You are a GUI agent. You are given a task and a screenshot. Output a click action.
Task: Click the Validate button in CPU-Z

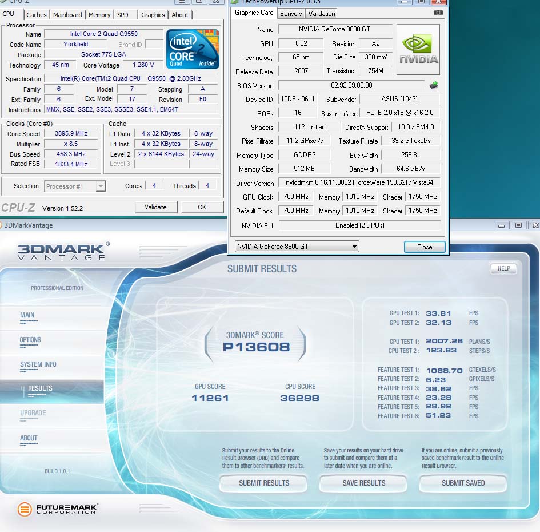coord(155,207)
